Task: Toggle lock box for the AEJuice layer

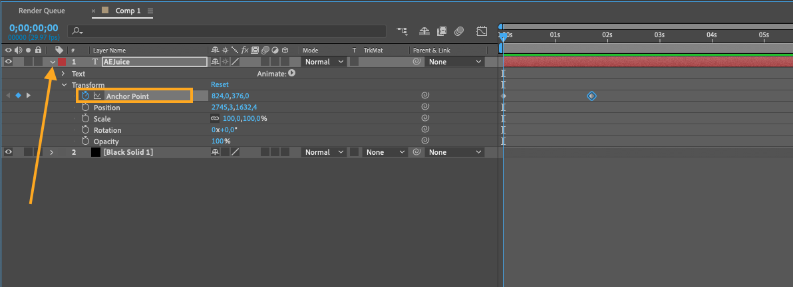Action: 37,62
